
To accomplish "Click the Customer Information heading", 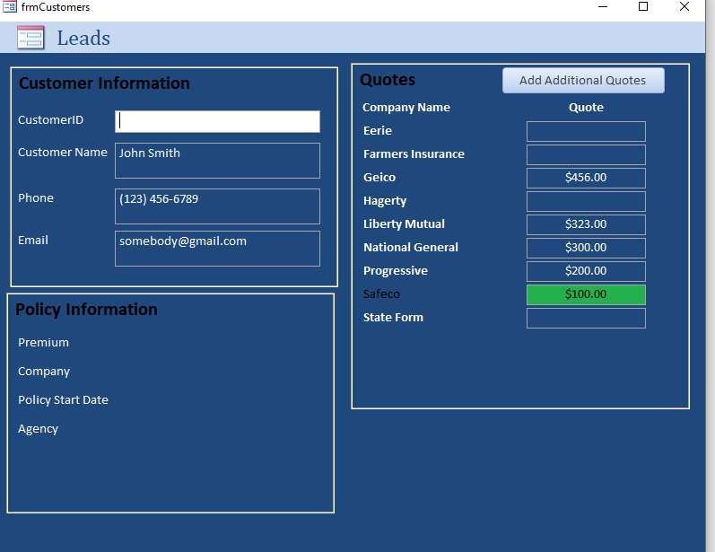I will pyautogui.click(x=104, y=83).
